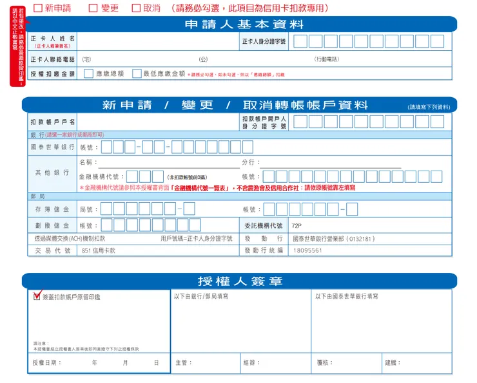Click the (行動電話) field
The image size is (477, 383).
[382, 59]
